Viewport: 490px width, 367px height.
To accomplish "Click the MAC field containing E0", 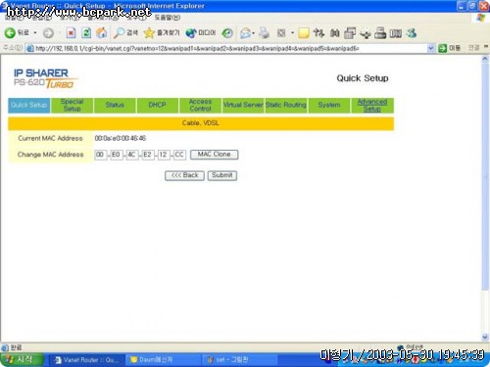I will click(117, 155).
